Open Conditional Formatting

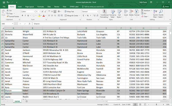(x=104, y=14)
